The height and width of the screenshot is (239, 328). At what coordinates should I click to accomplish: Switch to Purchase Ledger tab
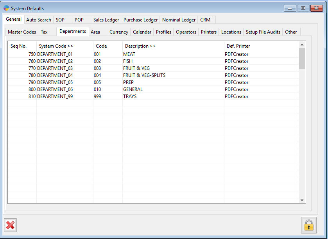(140, 20)
